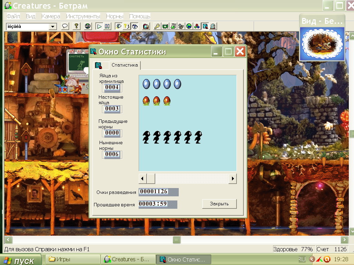Expand the creature name dropdown
This screenshot has width=354, height=265.
[53, 27]
